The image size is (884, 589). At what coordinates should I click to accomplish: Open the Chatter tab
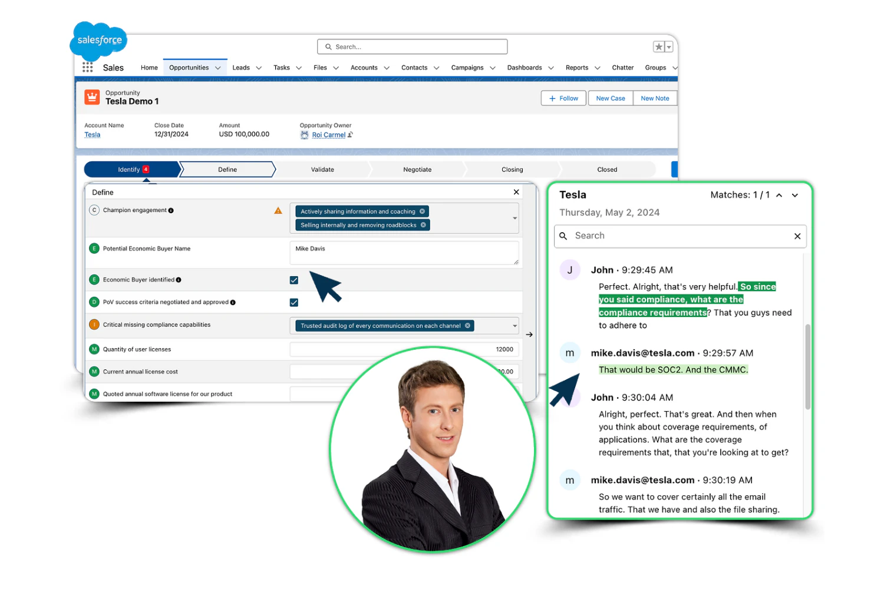click(x=623, y=67)
